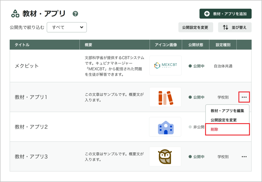Screen dimensions: 262x182
Task: Click the plus icon in 教材・アプリを追加
Action: 207,14
